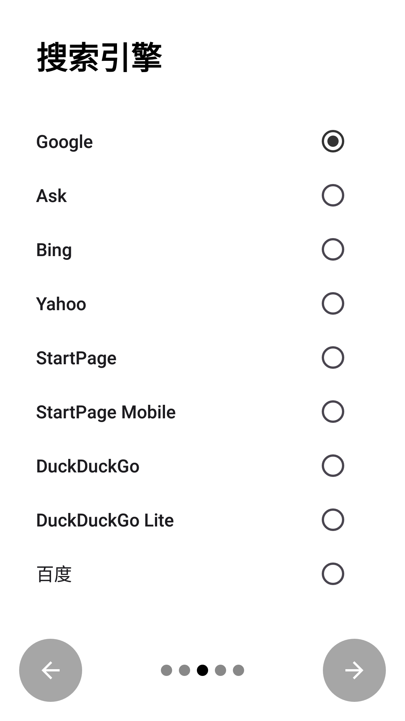
Task: Proceed with the right arrow button
Action: click(x=354, y=670)
